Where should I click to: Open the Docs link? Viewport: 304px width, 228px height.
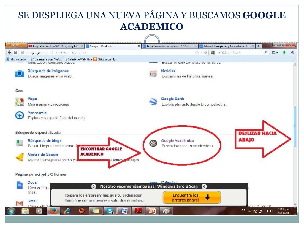(32, 183)
